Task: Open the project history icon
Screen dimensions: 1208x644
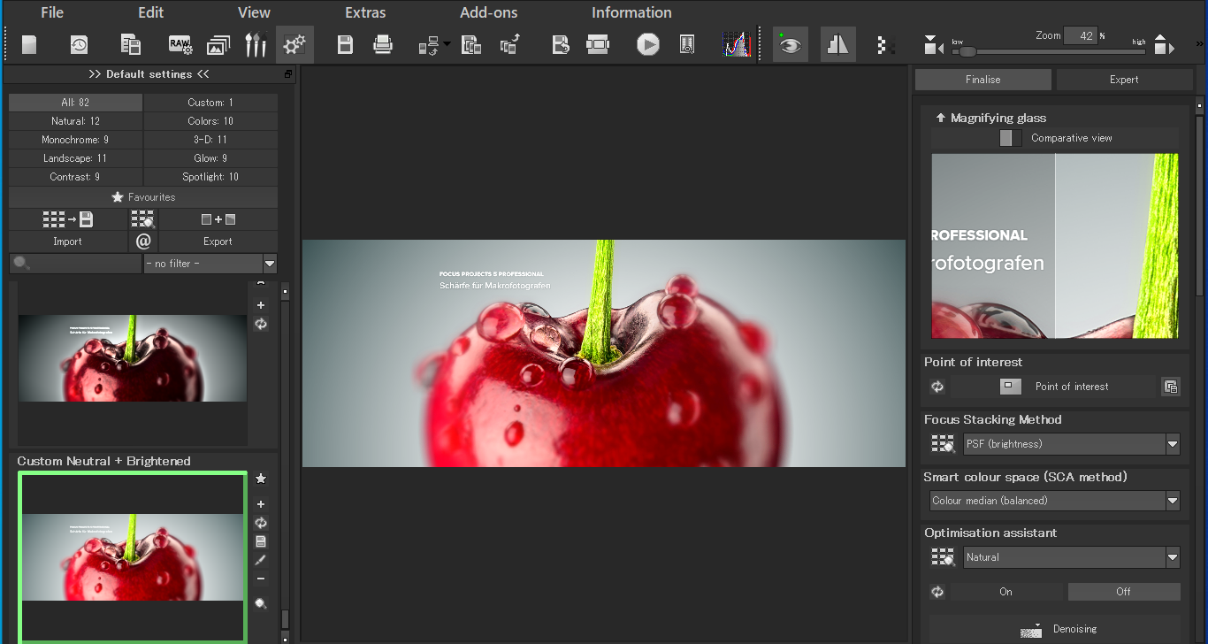Action: (79, 43)
